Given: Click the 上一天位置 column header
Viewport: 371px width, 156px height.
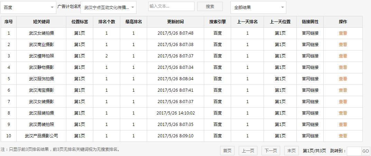Looking at the screenshot, I should coord(280,22).
